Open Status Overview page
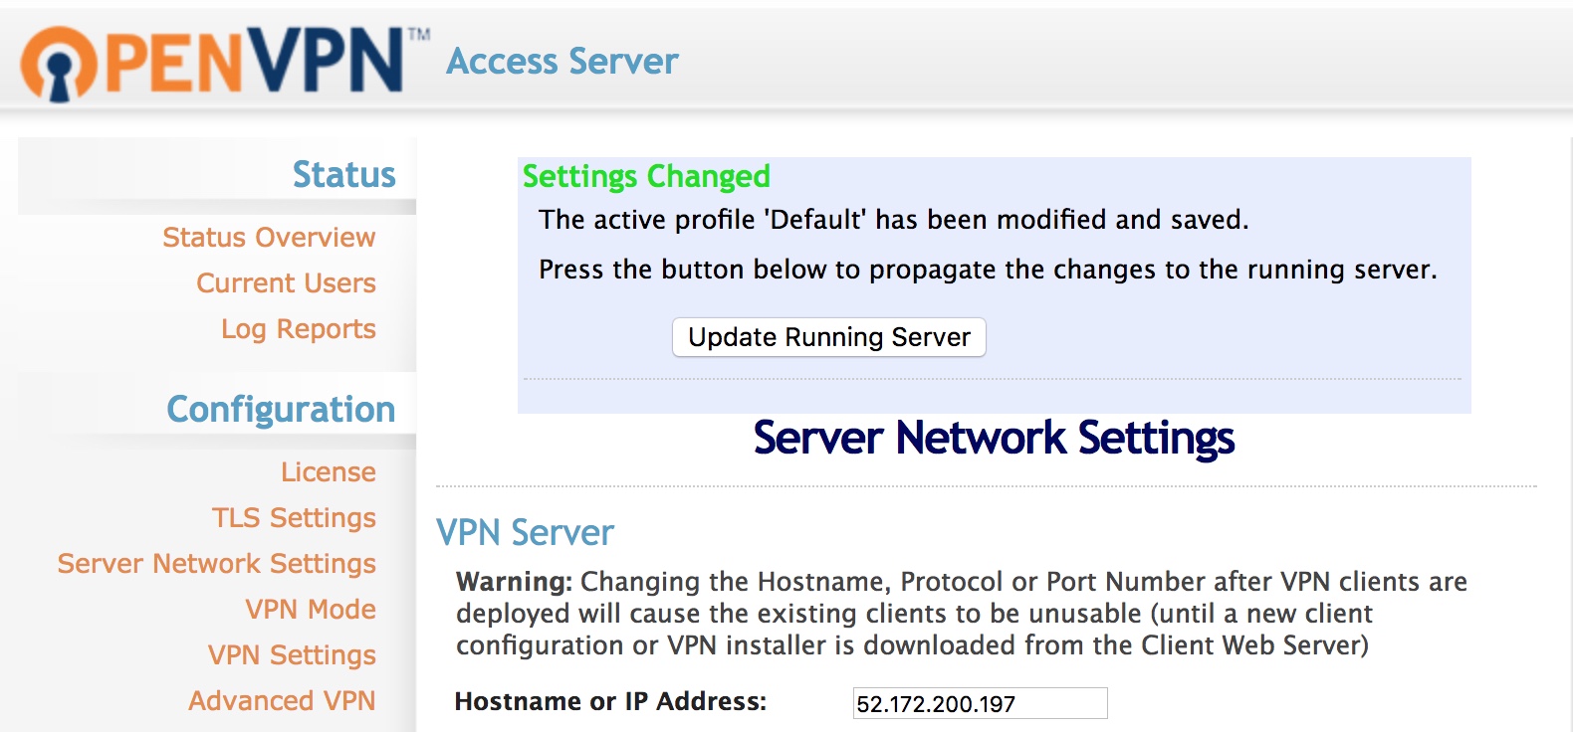This screenshot has height=732, width=1573. [x=269, y=238]
